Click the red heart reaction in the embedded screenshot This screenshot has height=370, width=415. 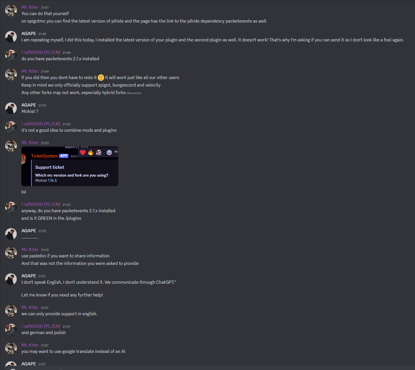tap(83, 152)
